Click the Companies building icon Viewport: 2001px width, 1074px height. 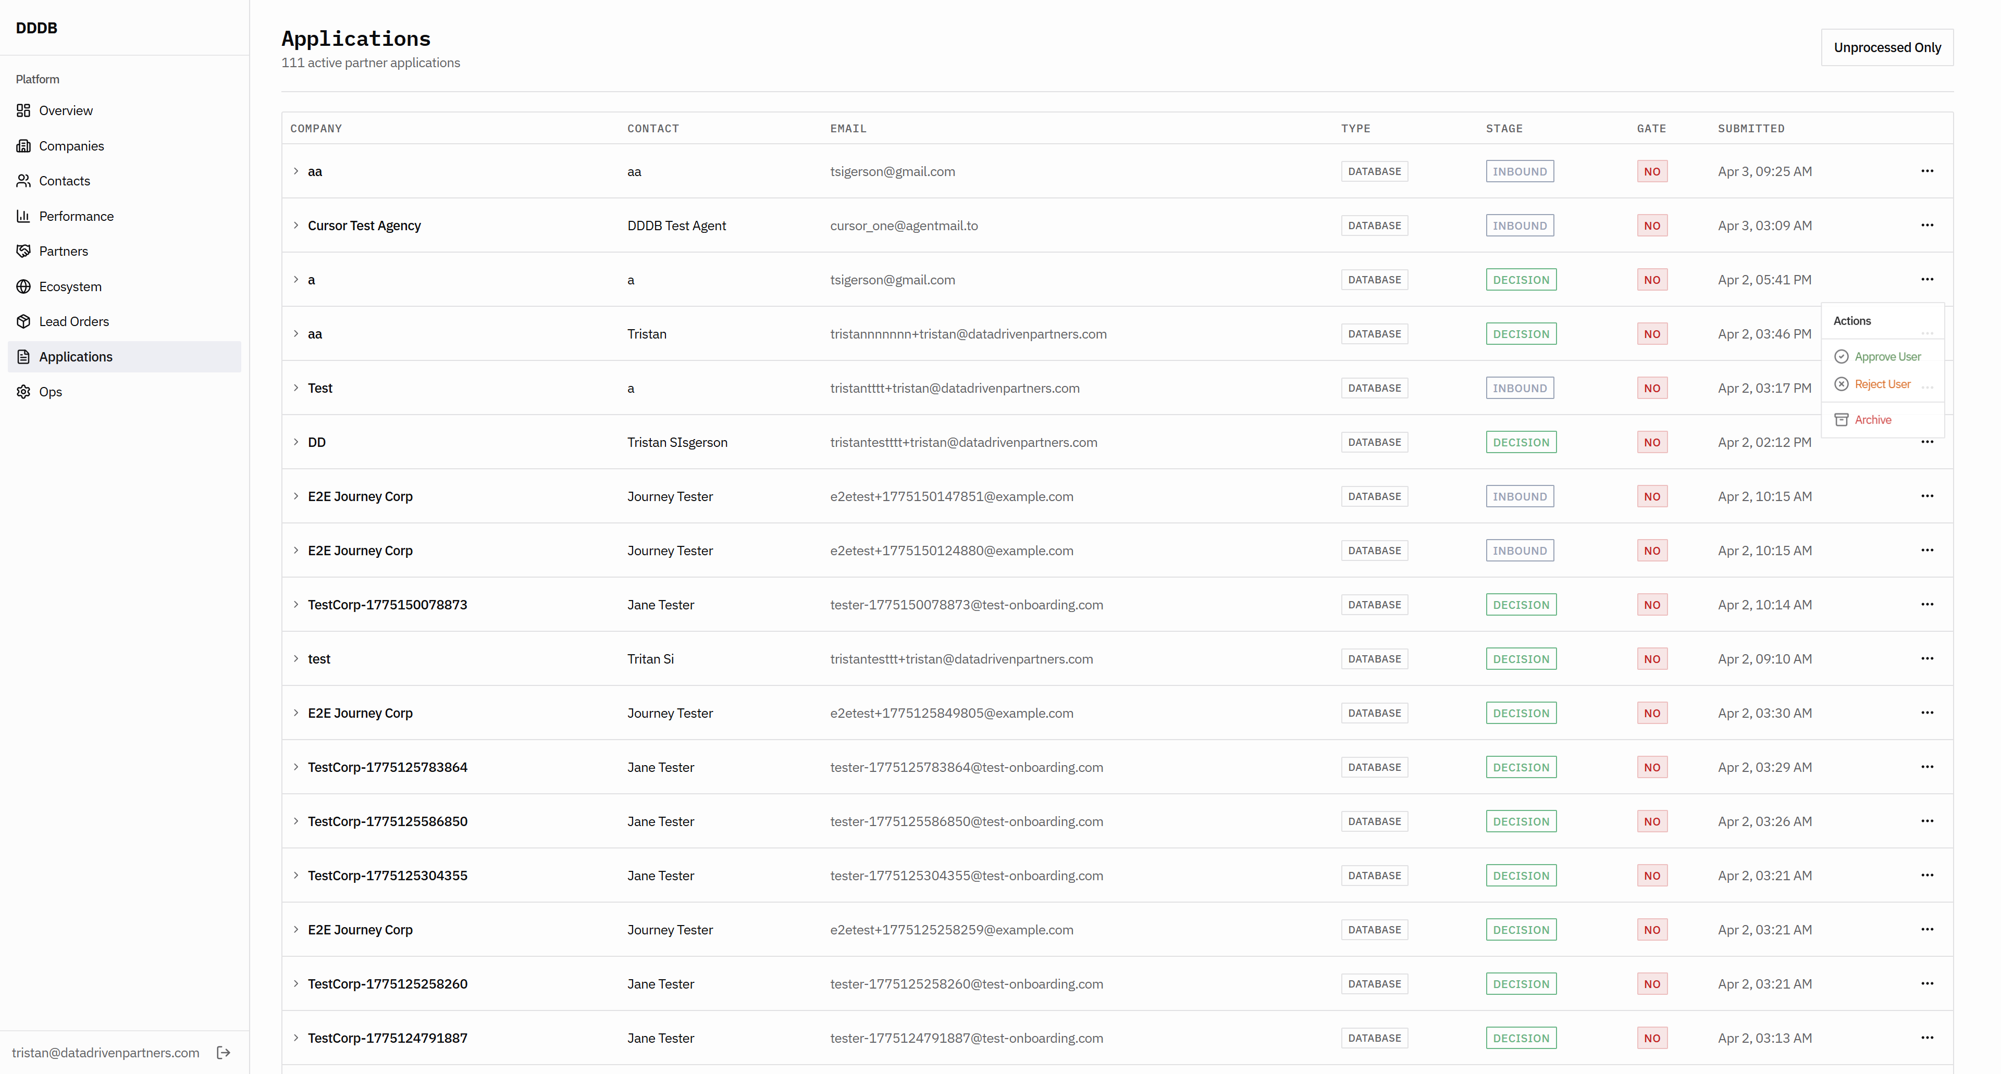[23, 146]
